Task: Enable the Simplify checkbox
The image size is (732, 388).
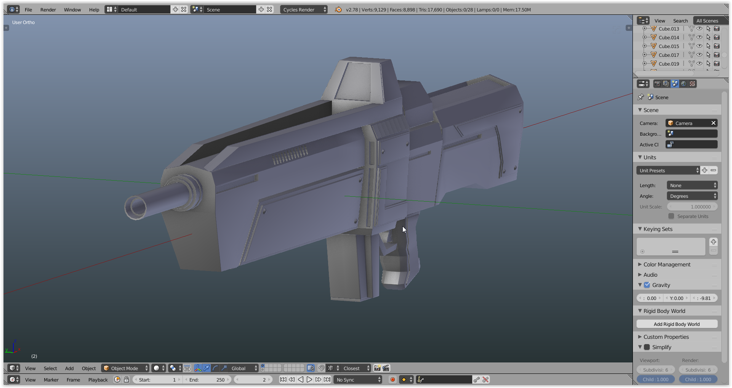Action: (x=647, y=347)
